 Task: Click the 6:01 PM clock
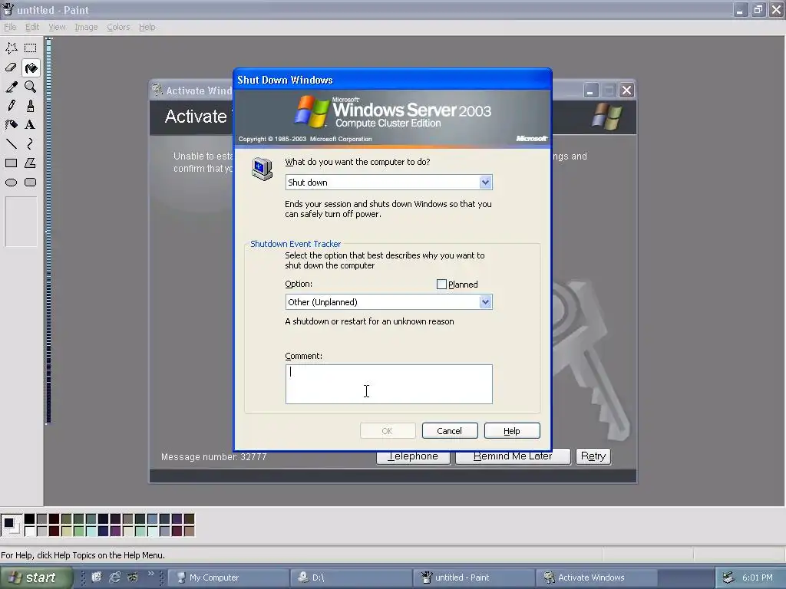[758, 577]
